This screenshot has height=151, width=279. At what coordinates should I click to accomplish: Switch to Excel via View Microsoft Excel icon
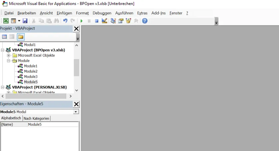[6, 21]
